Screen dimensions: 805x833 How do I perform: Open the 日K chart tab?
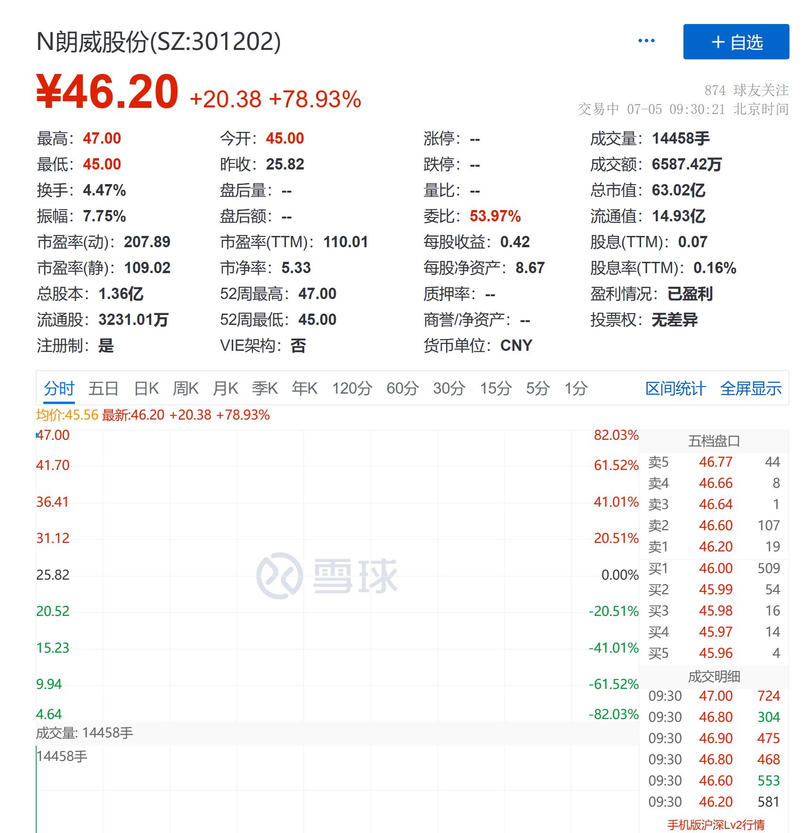pos(146,389)
